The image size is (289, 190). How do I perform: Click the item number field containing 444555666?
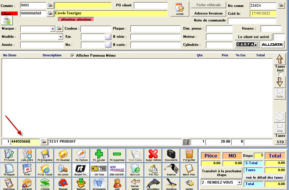[x=25, y=141]
